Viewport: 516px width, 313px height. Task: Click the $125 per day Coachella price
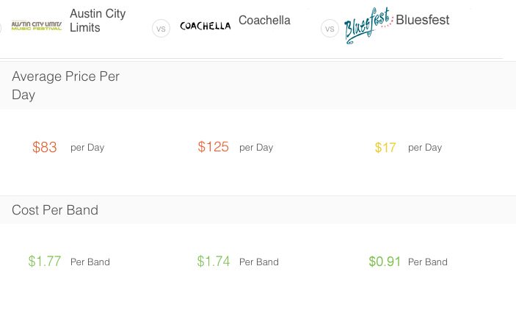click(x=214, y=147)
